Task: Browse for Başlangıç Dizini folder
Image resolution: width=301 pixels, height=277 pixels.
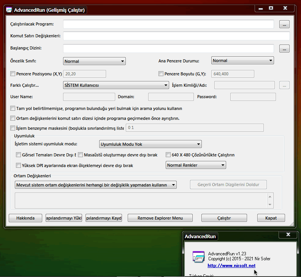Action: [x=284, y=48]
